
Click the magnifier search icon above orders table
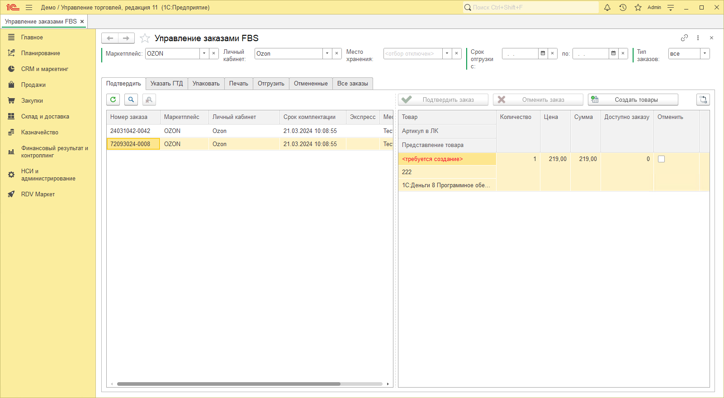point(131,99)
